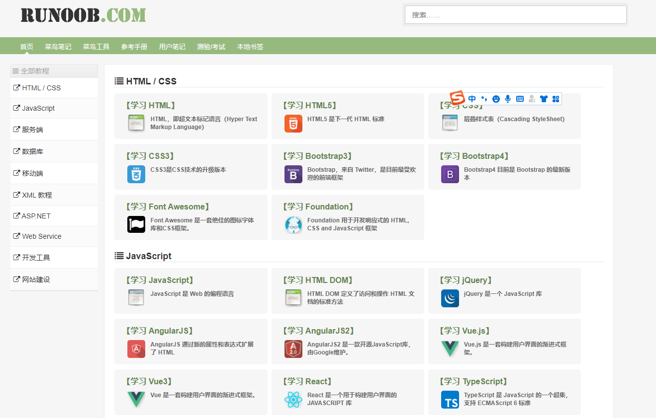Open the Sogou toolbox grid icon
The width and height of the screenshot is (656, 418).
tap(556, 99)
